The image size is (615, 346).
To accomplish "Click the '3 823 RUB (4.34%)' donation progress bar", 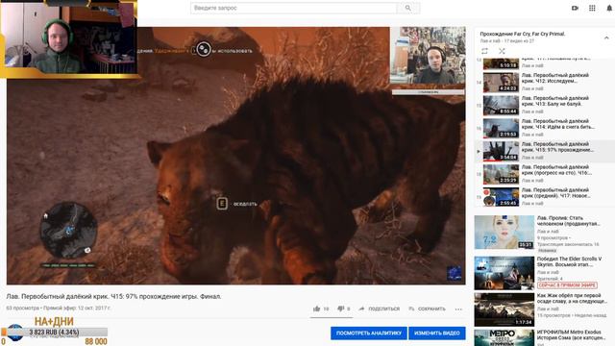I will point(54,333).
